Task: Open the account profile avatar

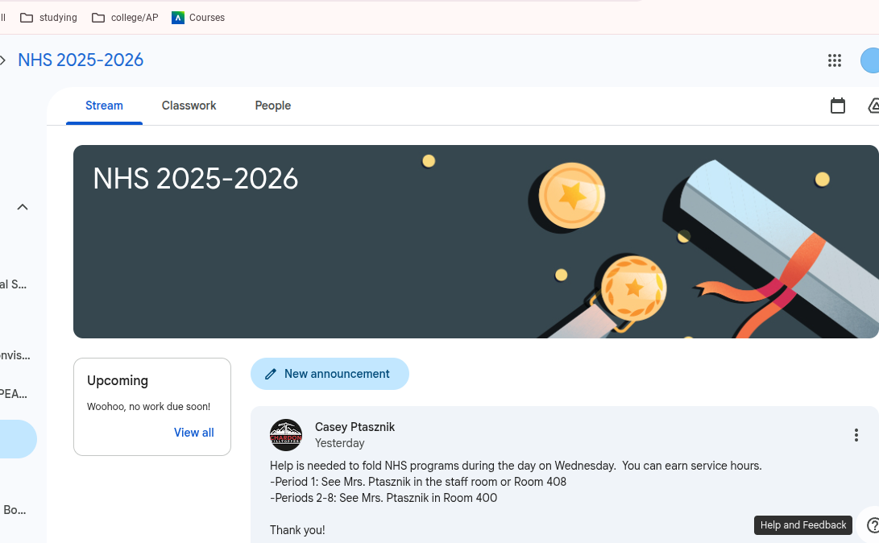Action: pos(870,60)
